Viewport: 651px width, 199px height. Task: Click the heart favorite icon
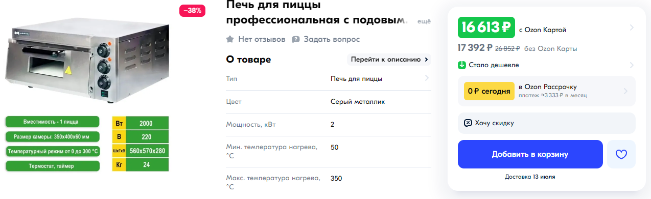coord(621,154)
